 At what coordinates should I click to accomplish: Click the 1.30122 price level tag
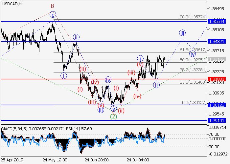pyautogui.click(x=217, y=105)
